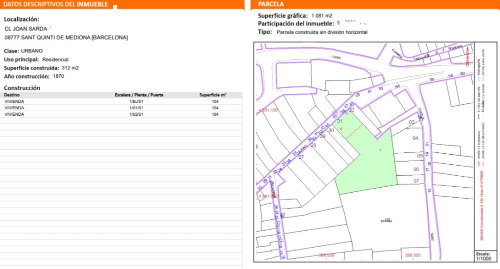Screen dimensions: 500x269
Task: Click the 'URBANO' class value
Action: click(31, 51)
